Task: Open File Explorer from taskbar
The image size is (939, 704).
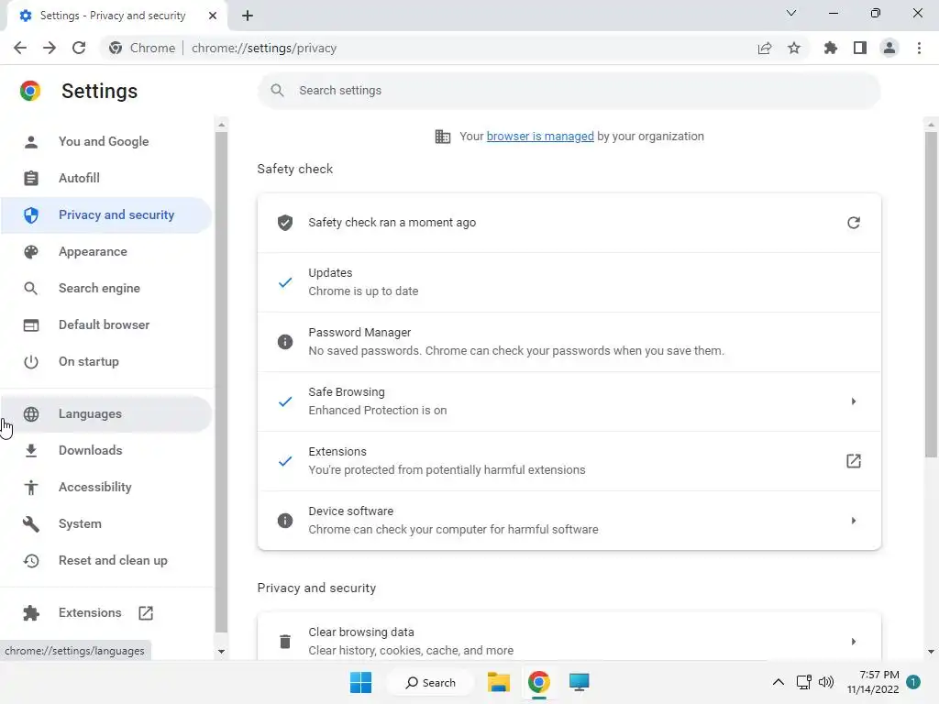Action: [x=498, y=682]
